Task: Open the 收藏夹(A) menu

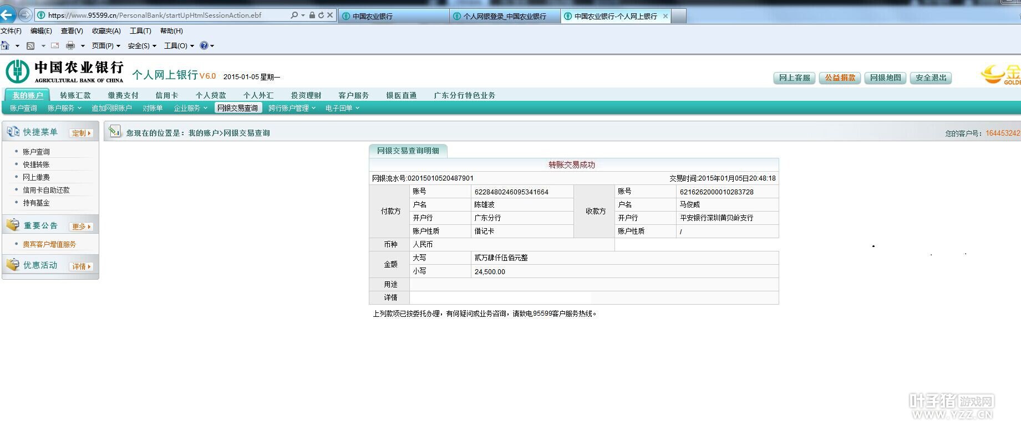Action: [106, 31]
